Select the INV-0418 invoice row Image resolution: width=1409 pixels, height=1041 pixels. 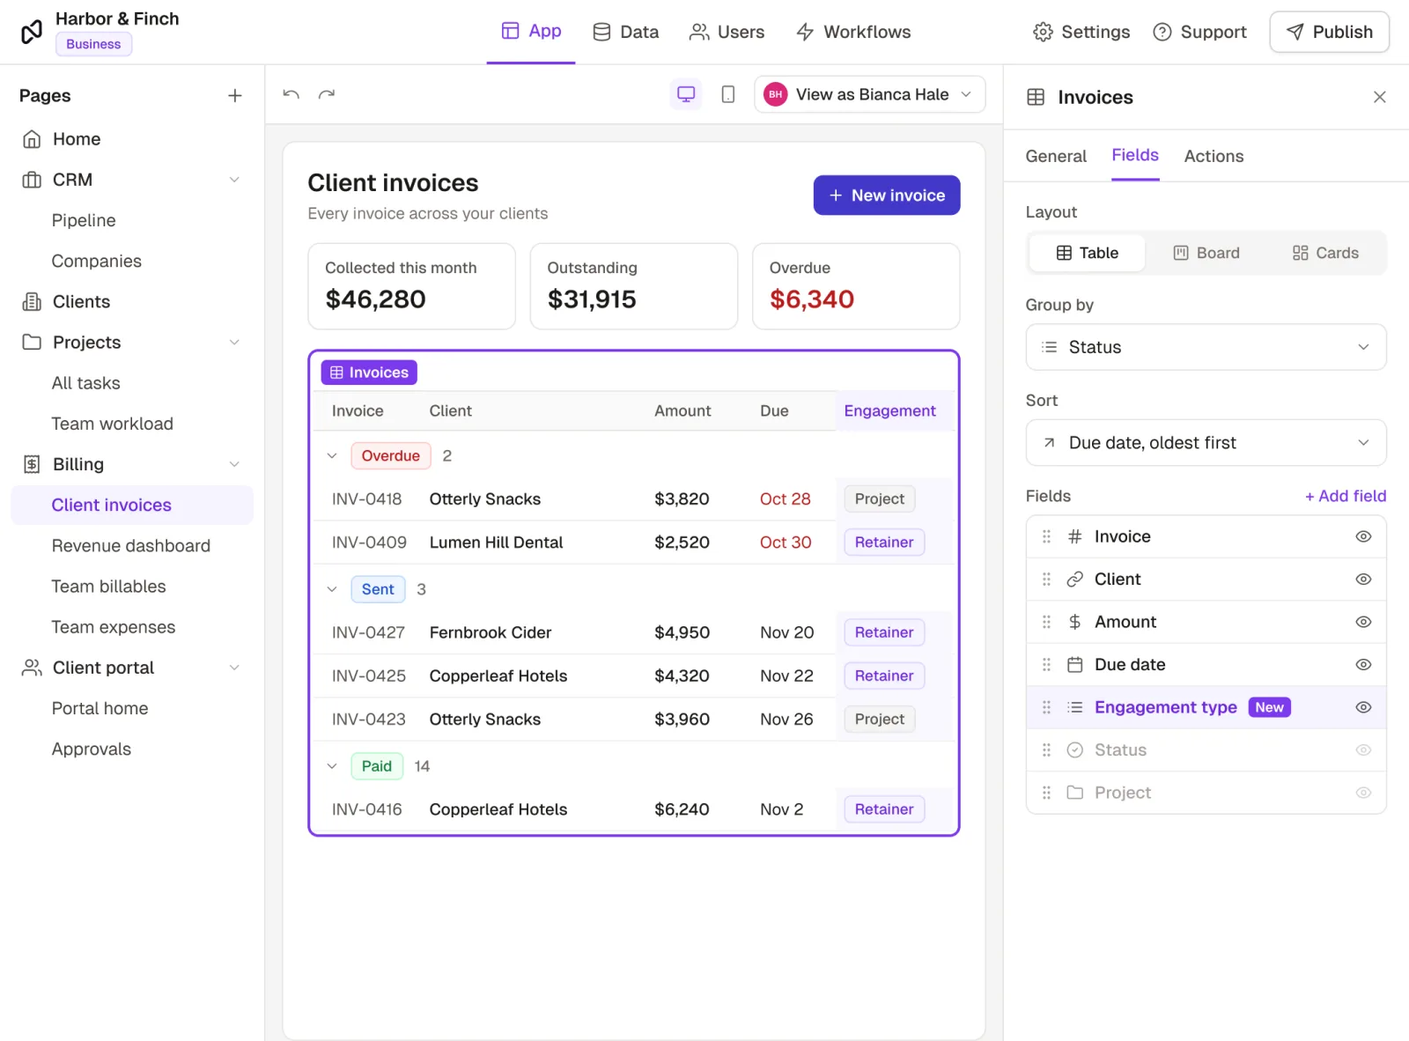[x=634, y=499]
